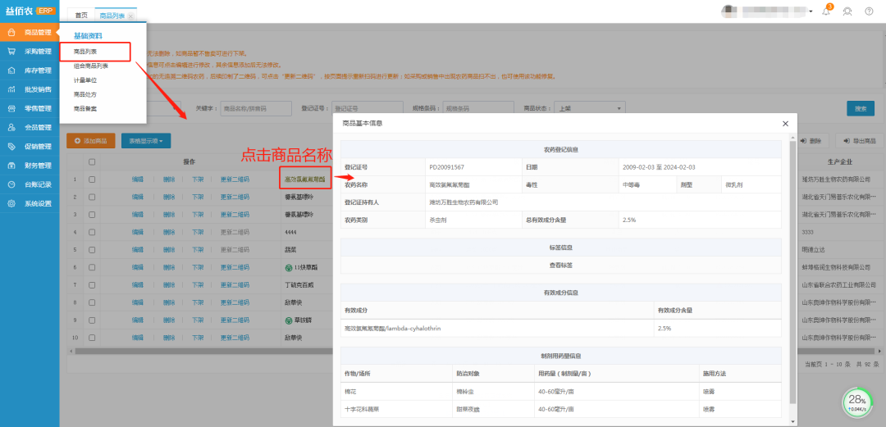The width and height of the screenshot is (886, 427).
Task: Open 财务管理 in the sidebar
Action: point(30,166)
